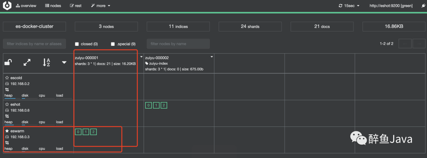This screenshot has height=158, width=427.
Task: Select shard 0 on eswarm node
Action: click(x=78, y=132)
